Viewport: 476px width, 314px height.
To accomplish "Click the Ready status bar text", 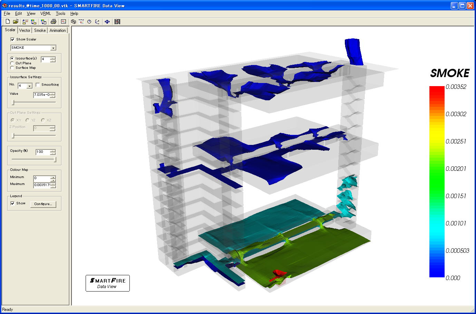I will click(x=8, y=310).
